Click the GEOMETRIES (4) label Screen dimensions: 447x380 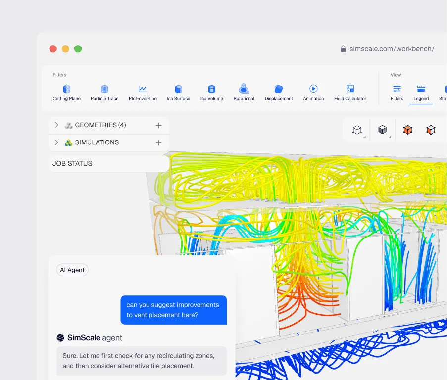[100, 125]
